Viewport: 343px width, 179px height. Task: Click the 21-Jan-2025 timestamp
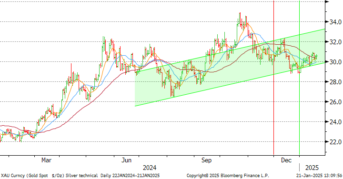coord(319,176)
